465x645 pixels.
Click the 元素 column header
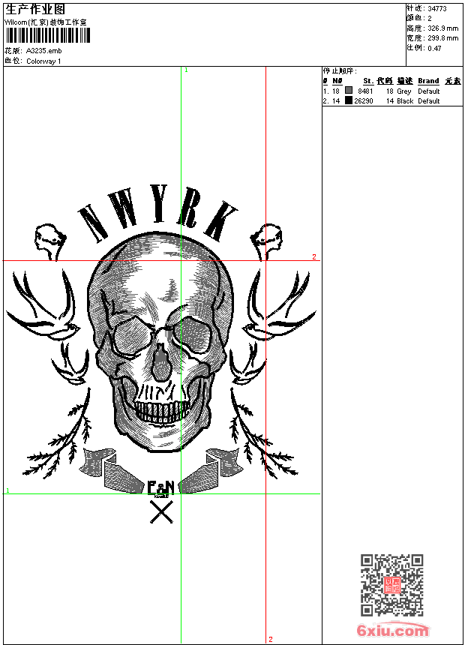click(x=453, y=81)
